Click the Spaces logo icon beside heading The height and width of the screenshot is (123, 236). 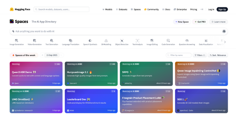pos(11,22)
